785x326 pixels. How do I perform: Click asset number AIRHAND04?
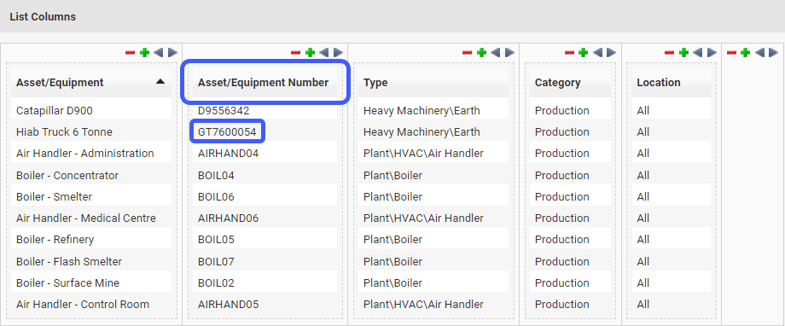(229, 154)
